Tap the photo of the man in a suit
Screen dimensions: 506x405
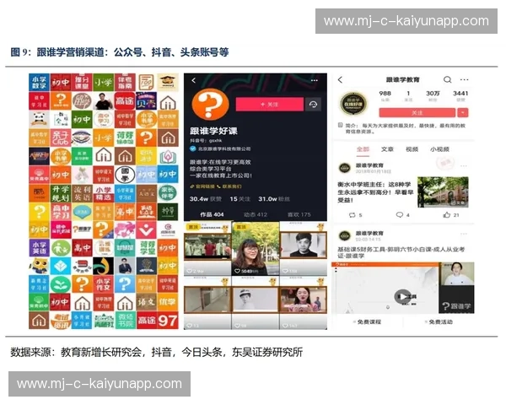pos(125,266)
